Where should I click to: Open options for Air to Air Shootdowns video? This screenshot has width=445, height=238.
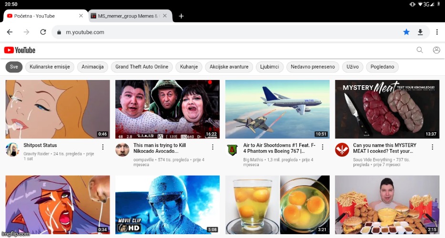pyautogui.click(x=323, y=147)
